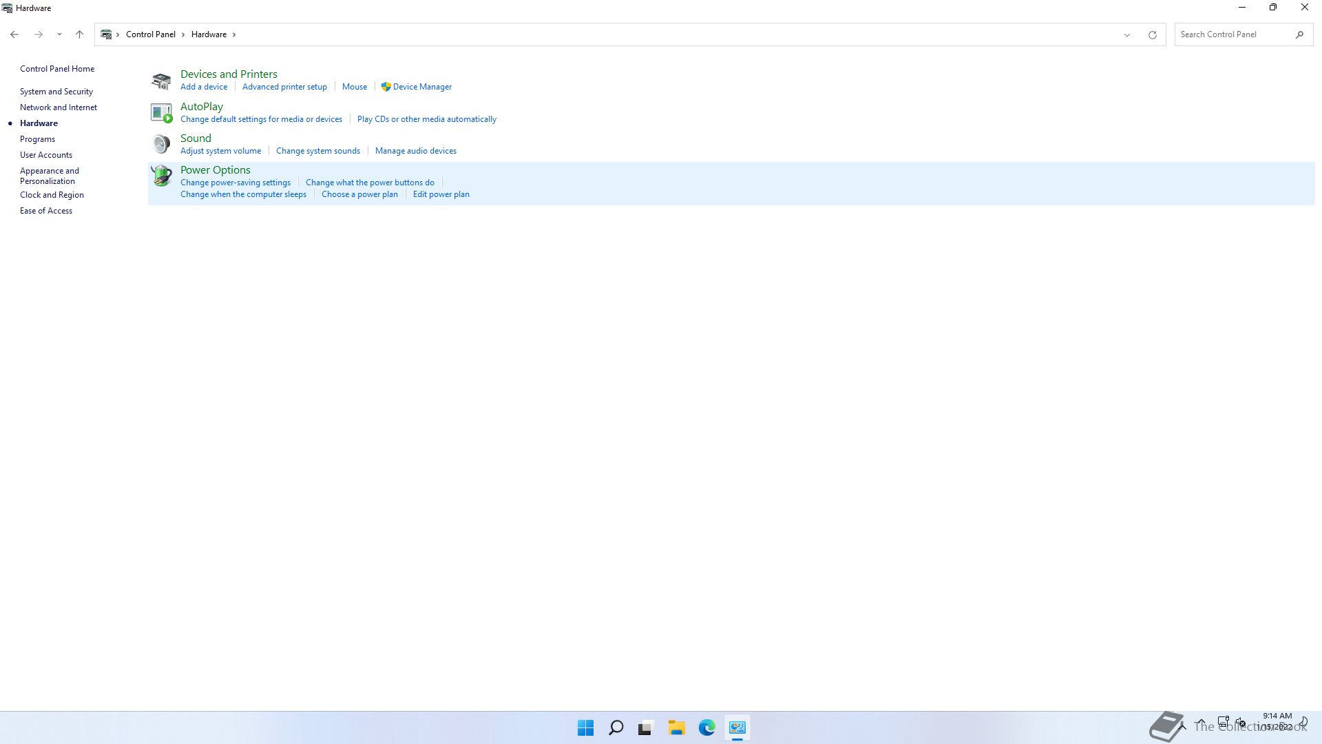Viewport: 1322px width, 744px height.
Task: Launch Microsoft Edge from the taskbar
Action: point(706,727)
